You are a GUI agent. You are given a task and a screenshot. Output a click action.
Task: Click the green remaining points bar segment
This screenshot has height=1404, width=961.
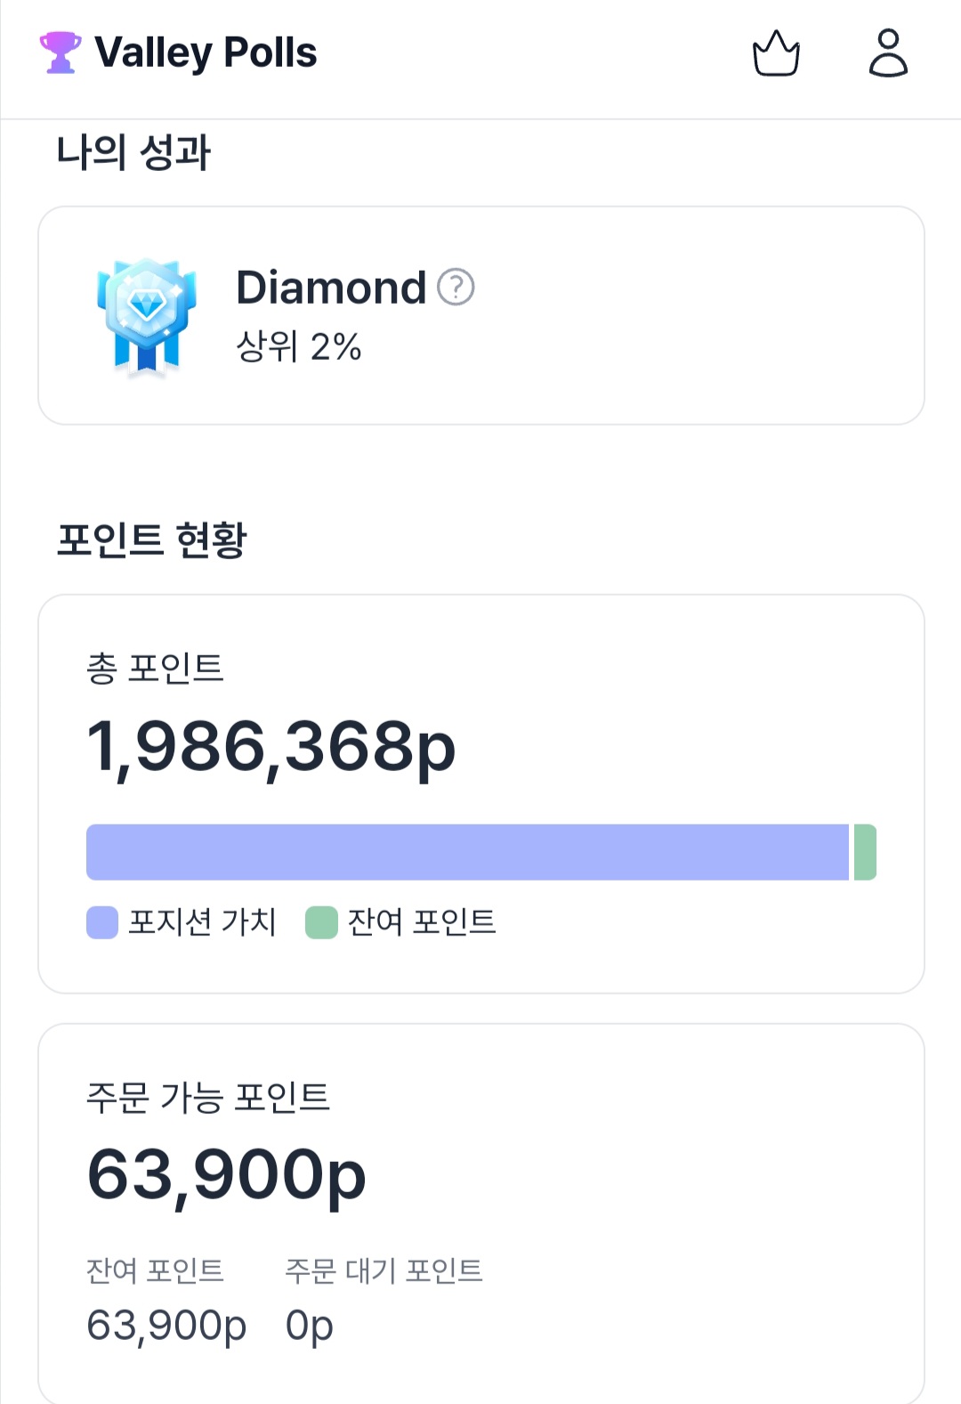click(x=865, y=852)
